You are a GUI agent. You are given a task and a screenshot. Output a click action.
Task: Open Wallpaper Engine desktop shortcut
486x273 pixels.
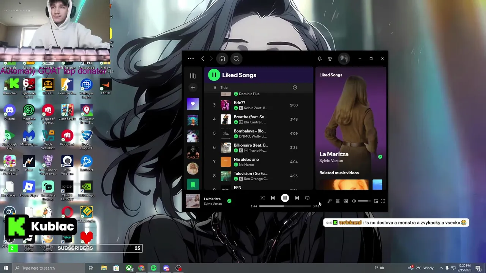(x=86, y=89)
